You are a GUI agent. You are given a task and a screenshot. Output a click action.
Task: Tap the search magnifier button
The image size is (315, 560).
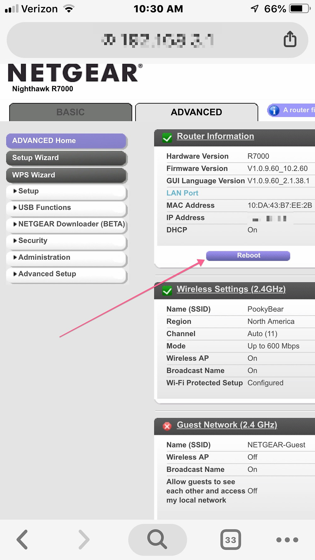pos(157,540)
